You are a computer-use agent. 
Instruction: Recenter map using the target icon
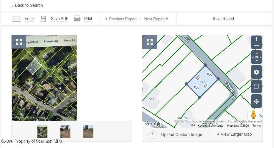coord(256,101)
